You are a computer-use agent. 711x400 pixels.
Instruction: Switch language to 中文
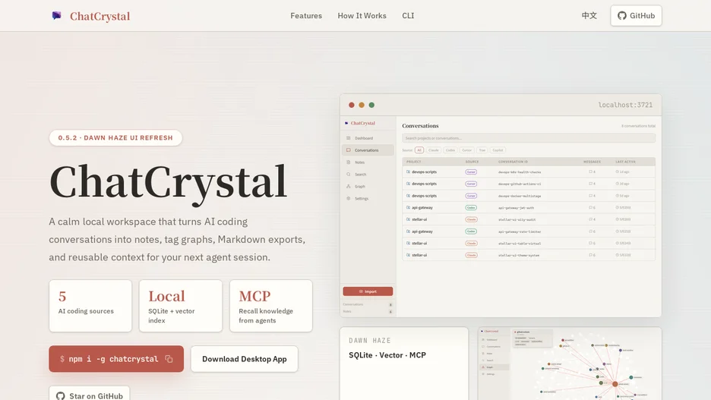589,15
